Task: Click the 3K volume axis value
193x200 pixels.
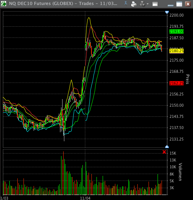Action: tap(172, 188)
